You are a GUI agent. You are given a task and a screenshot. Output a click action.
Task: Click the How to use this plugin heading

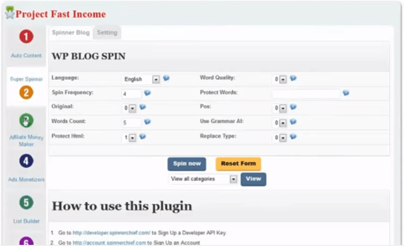pos(122,206)
